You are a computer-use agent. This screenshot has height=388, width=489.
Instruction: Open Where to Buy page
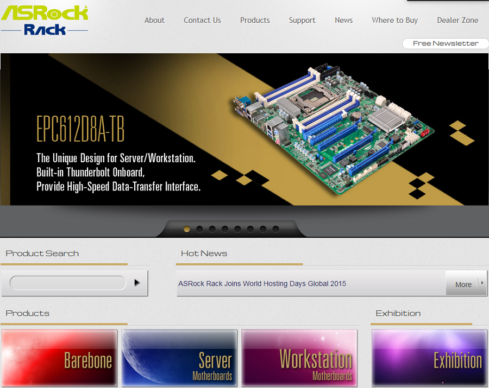point(394,20)
